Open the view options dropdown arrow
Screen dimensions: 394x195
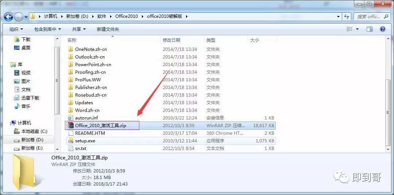[x=358, y=29]
